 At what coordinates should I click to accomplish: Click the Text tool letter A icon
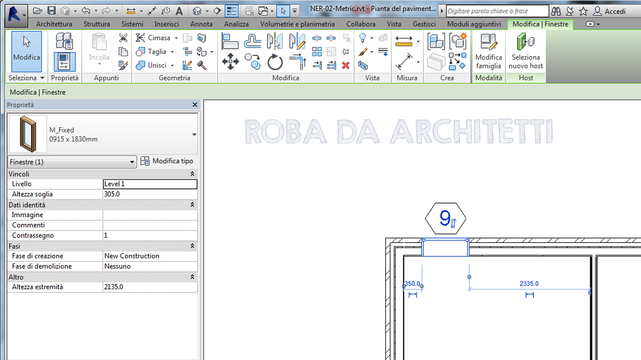tap(179, 10)
